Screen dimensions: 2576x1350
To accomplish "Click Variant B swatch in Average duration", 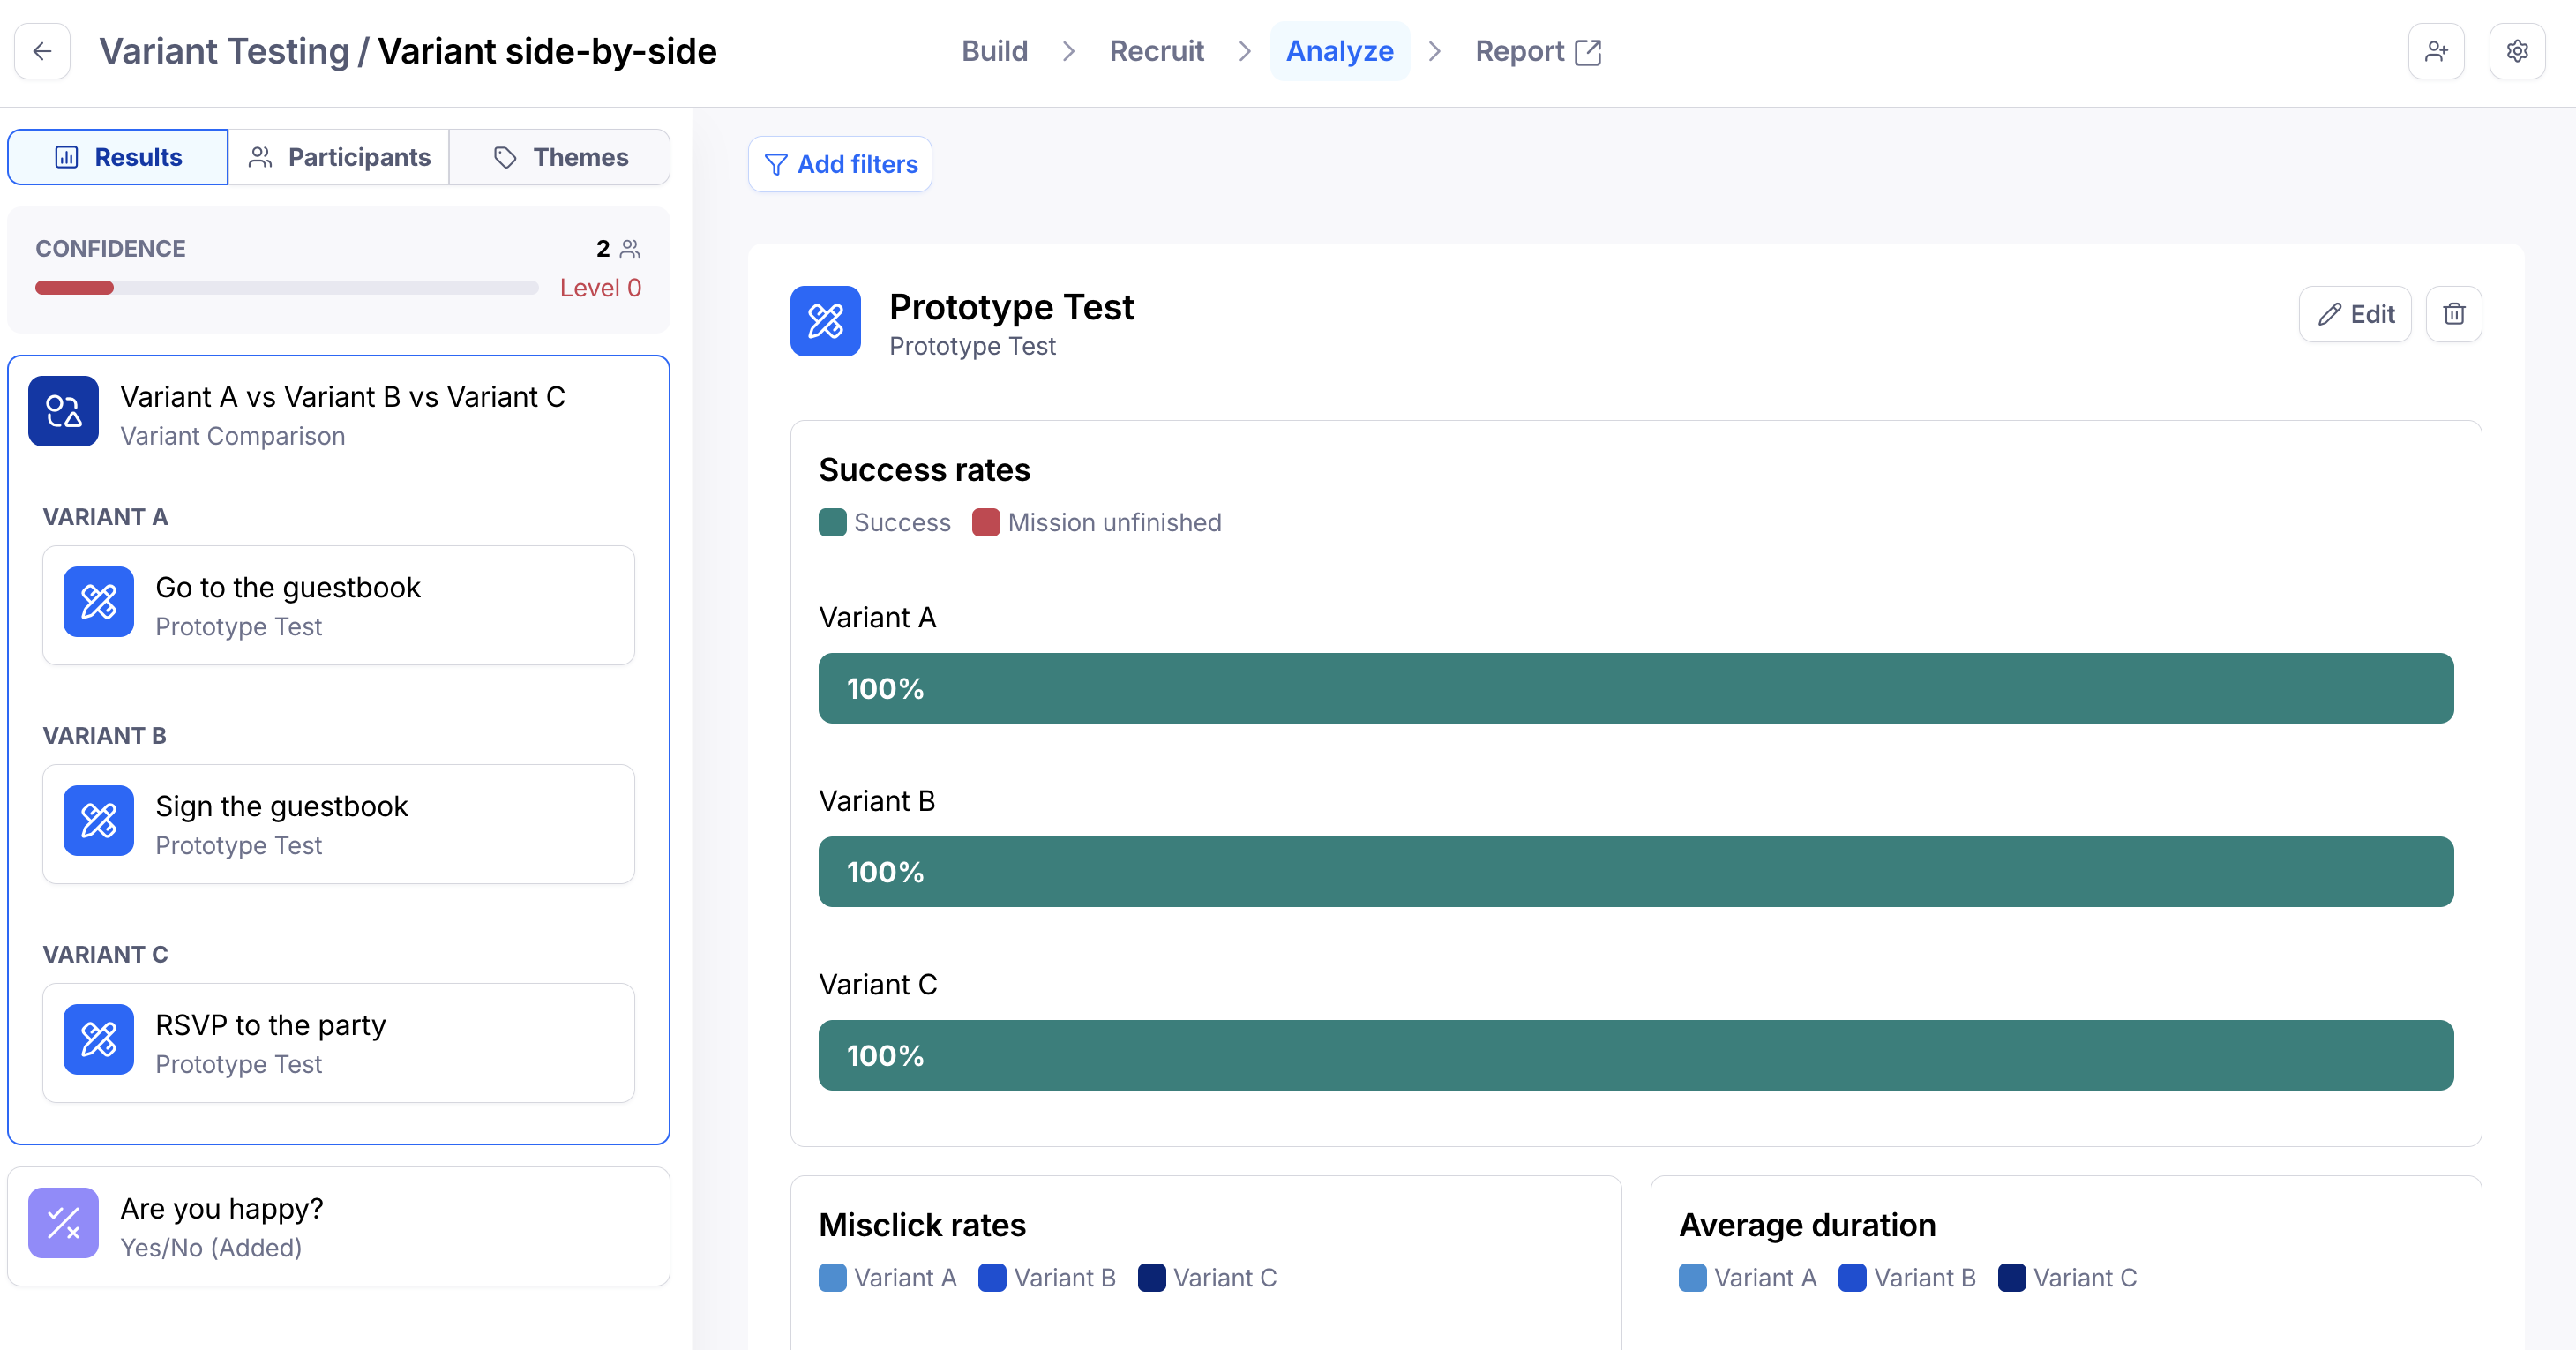I will click(x=1852, y=1278).
